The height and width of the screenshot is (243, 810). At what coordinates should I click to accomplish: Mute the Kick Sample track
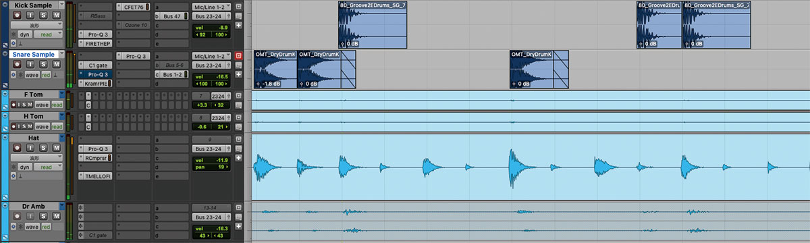pos(57,15)
